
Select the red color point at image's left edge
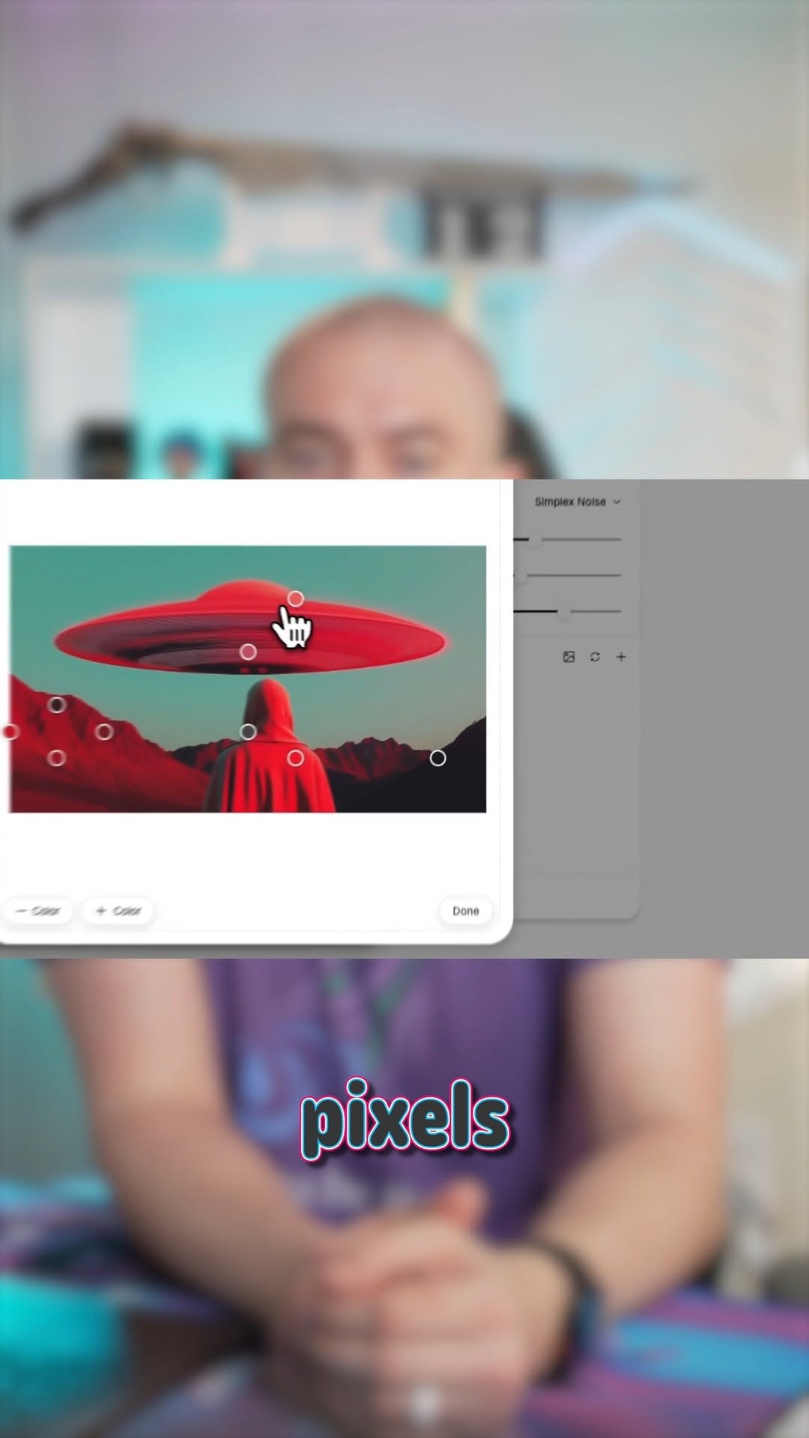[x=10, y=732]
